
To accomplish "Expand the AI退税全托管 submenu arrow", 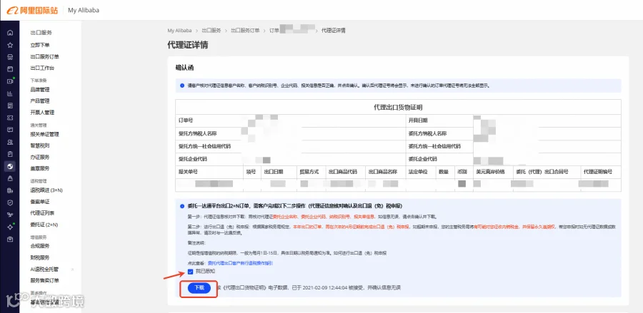I will (73, 270).
